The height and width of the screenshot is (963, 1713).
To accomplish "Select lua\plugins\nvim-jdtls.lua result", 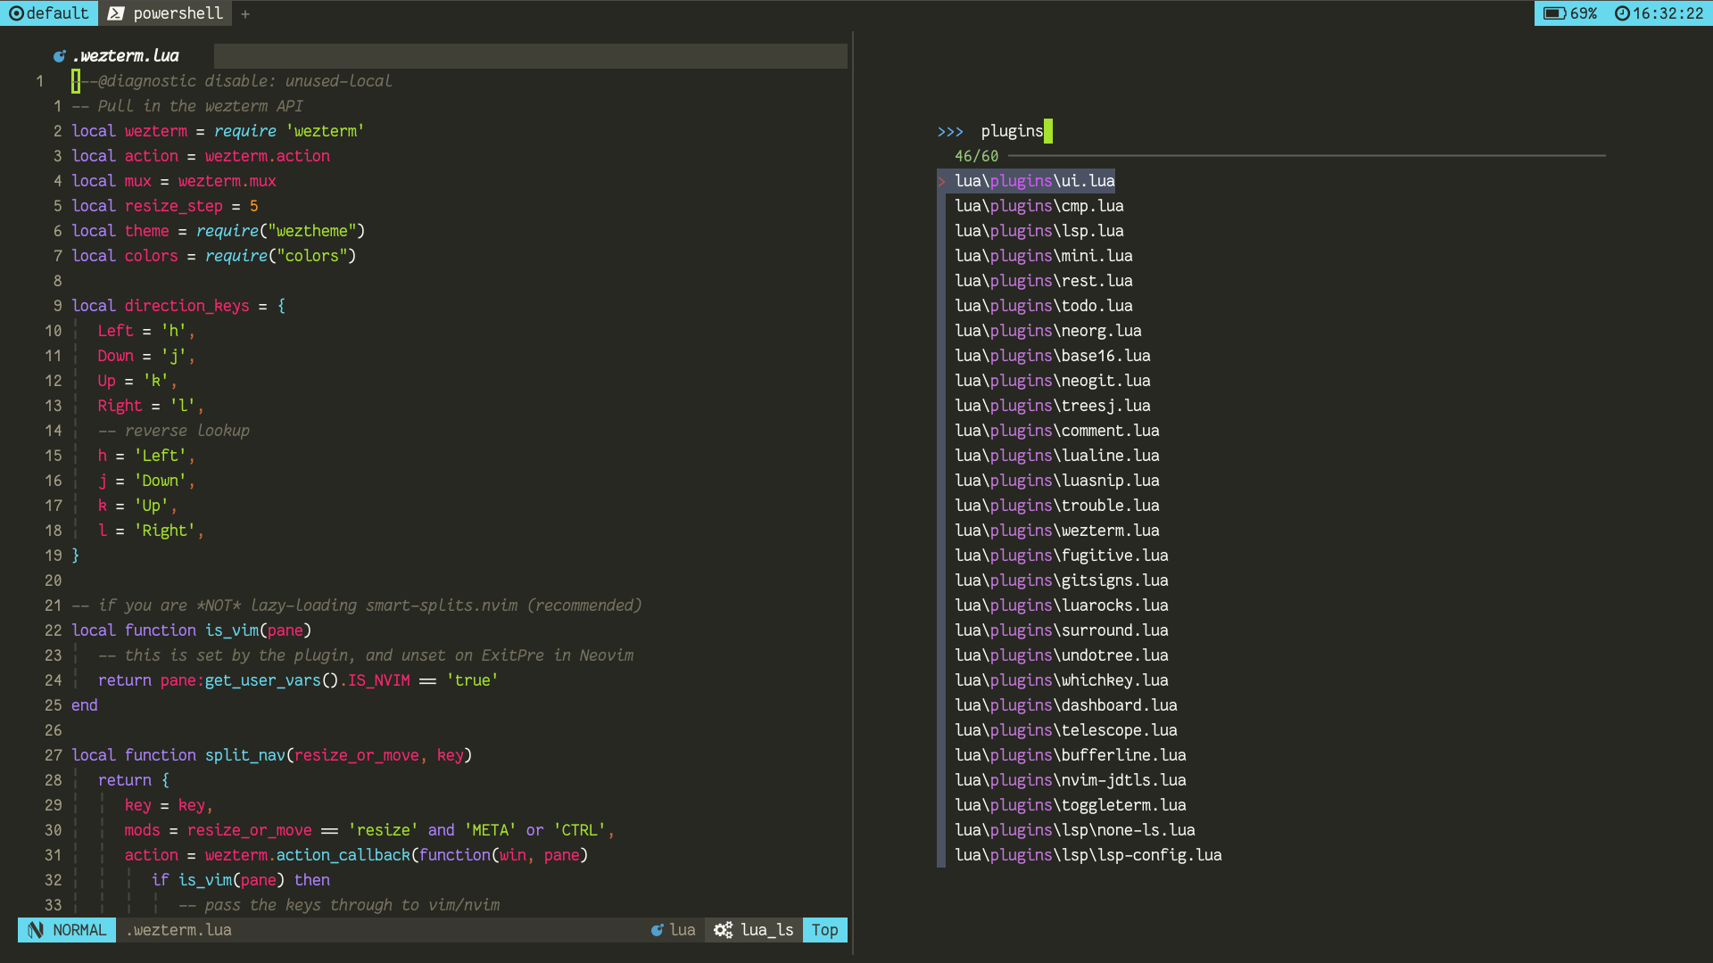I will coord(1071,780).
